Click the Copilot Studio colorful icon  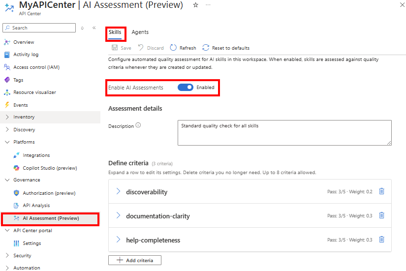pos(16,168)
